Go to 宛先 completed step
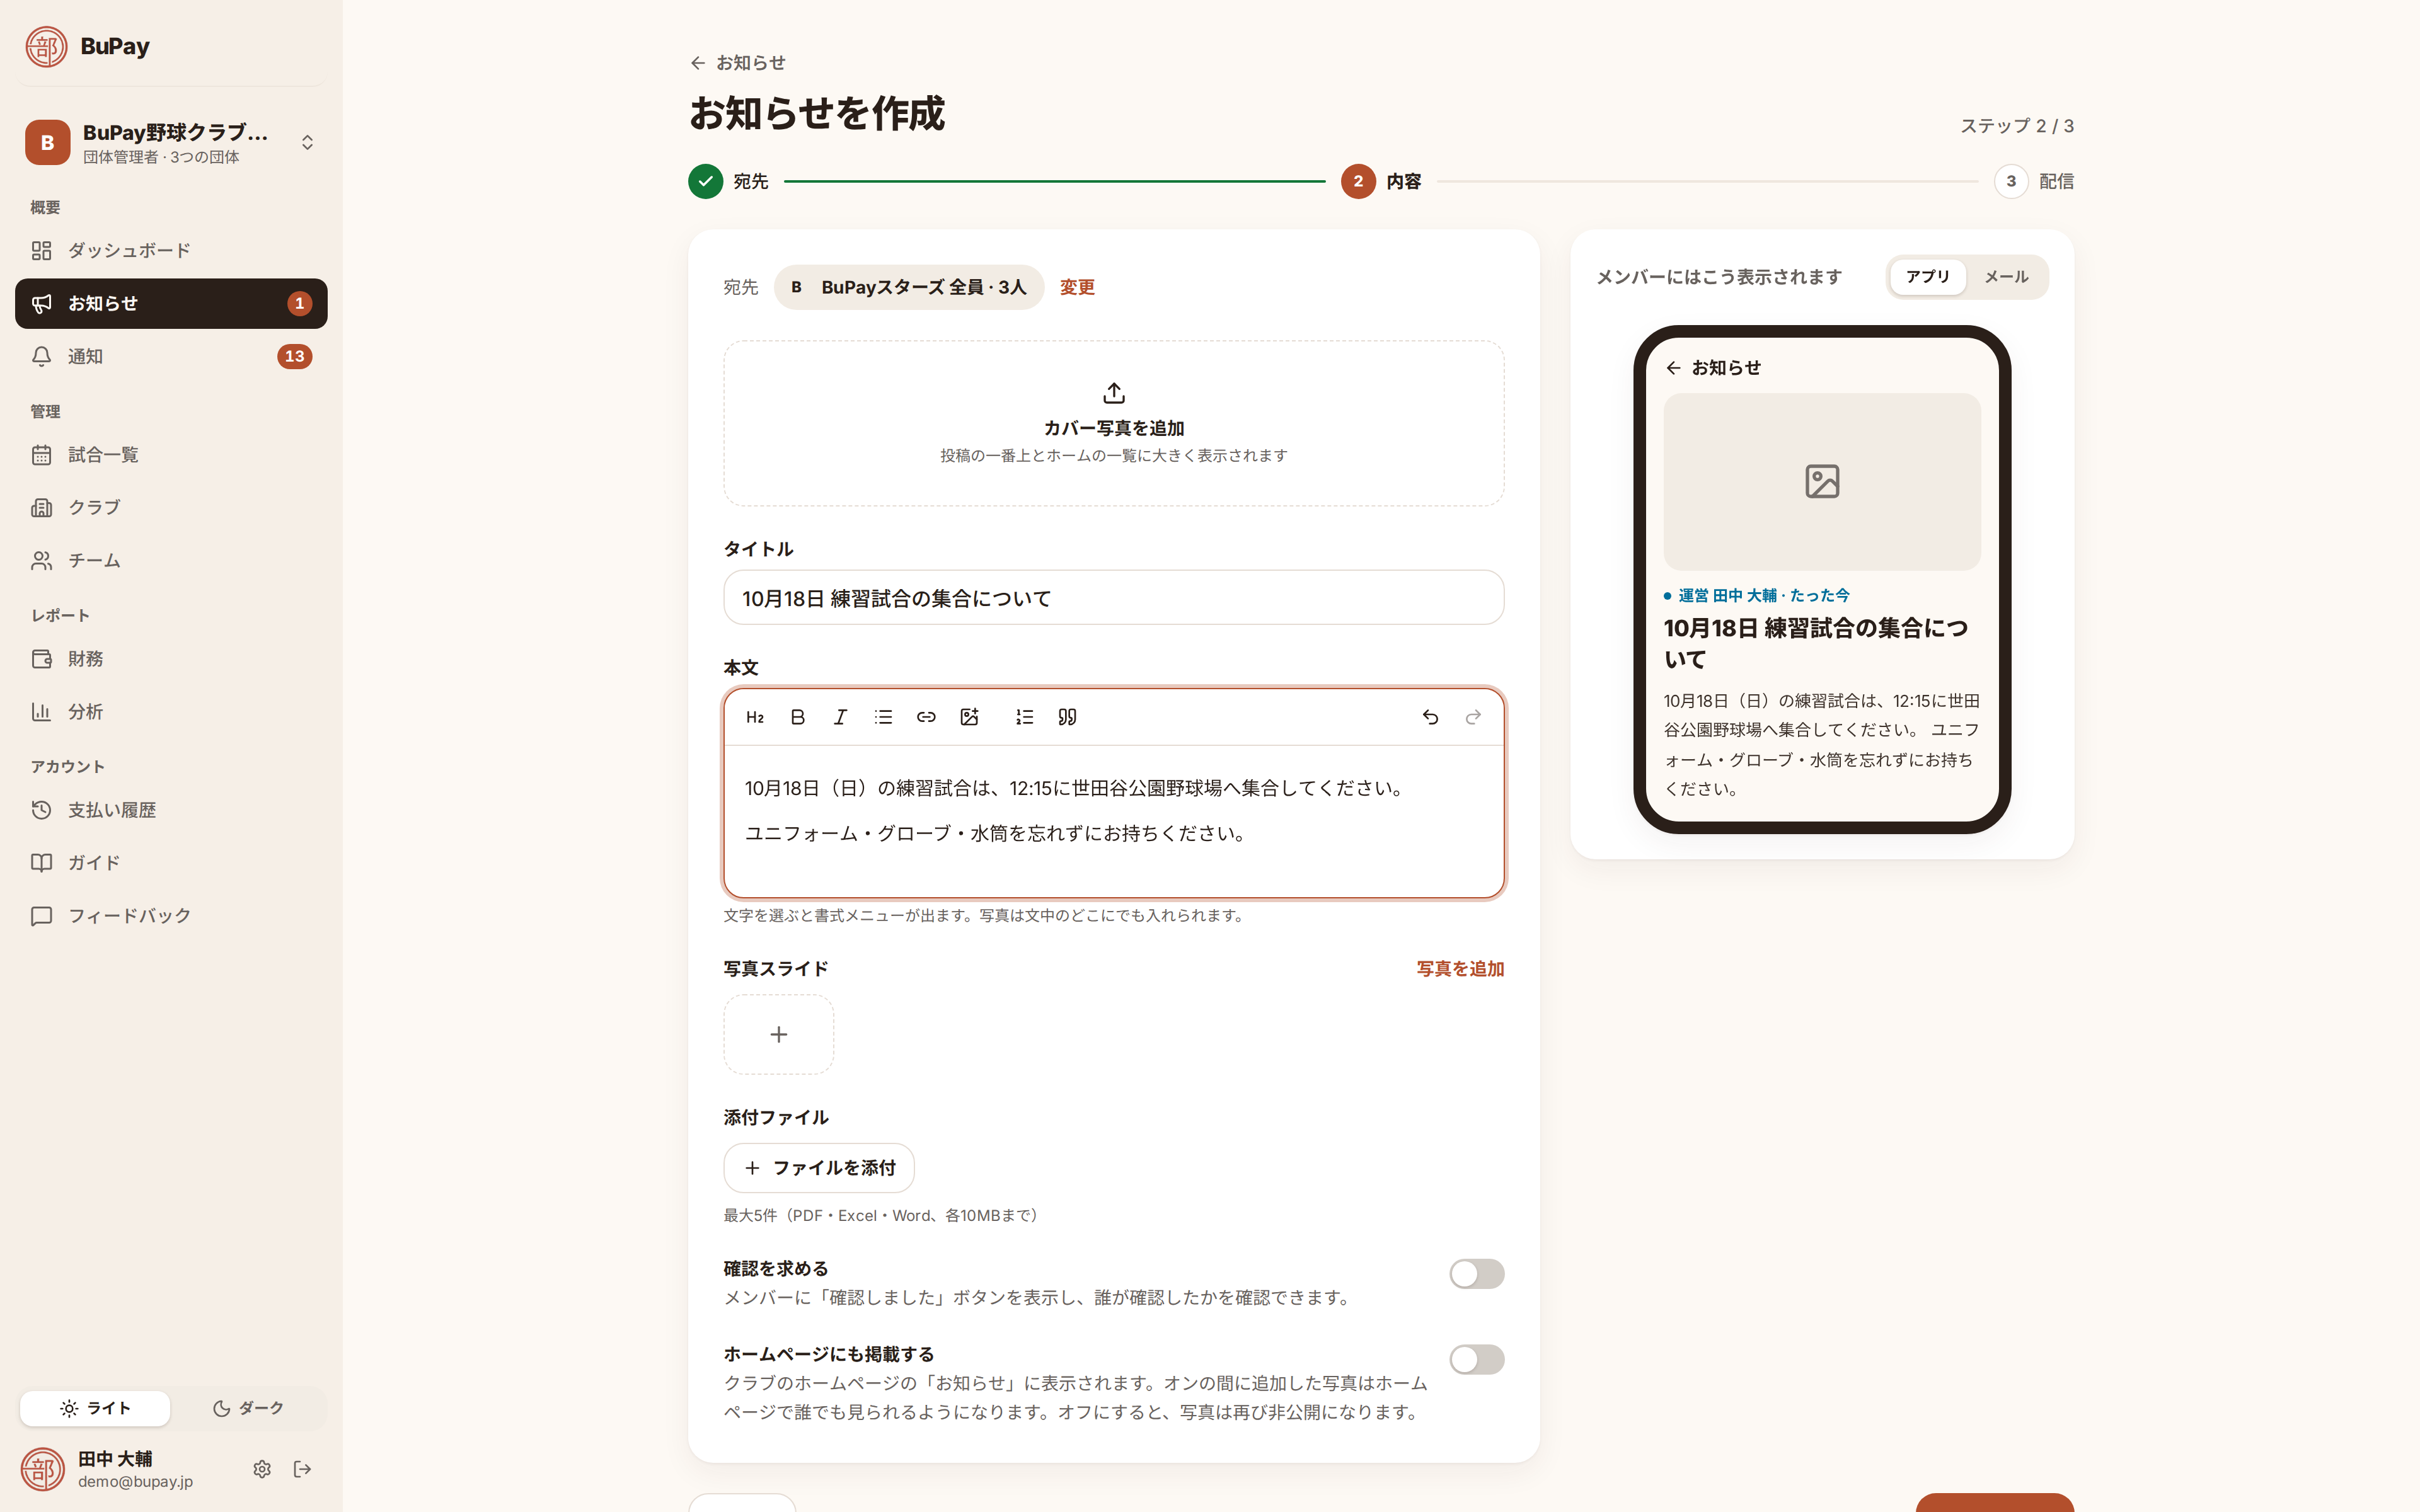Viewport: 2420px width, 1512px height. click(728, 181)
